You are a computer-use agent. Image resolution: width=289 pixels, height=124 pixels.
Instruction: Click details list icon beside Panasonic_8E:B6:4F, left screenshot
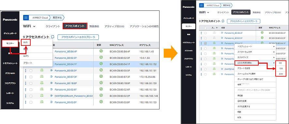coord(52,52)
